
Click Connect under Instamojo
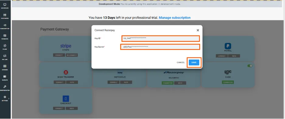coord(114,82)
